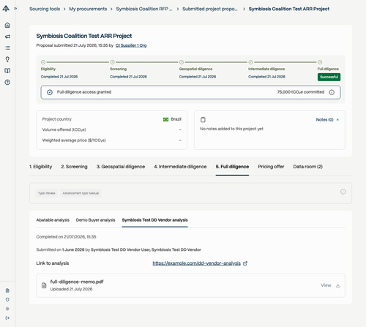Open Submitted project proposals breadcrumb
The width and height of the screenshot is (366, 327).
(x=210, y=9)
